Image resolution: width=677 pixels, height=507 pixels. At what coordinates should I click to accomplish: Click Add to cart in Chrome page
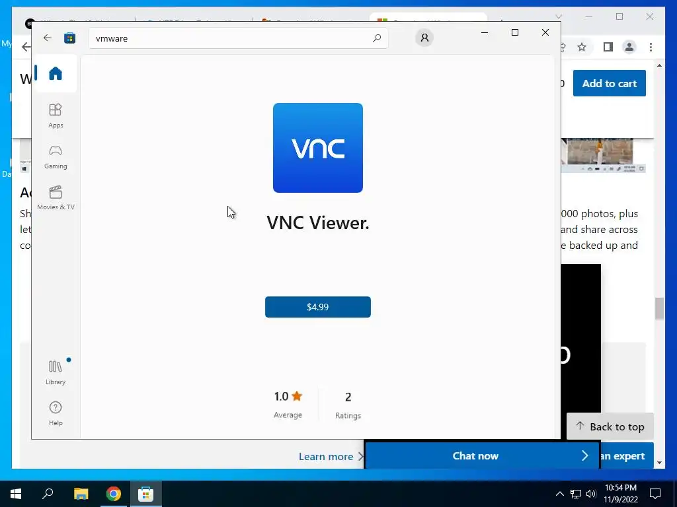point(609,83)
